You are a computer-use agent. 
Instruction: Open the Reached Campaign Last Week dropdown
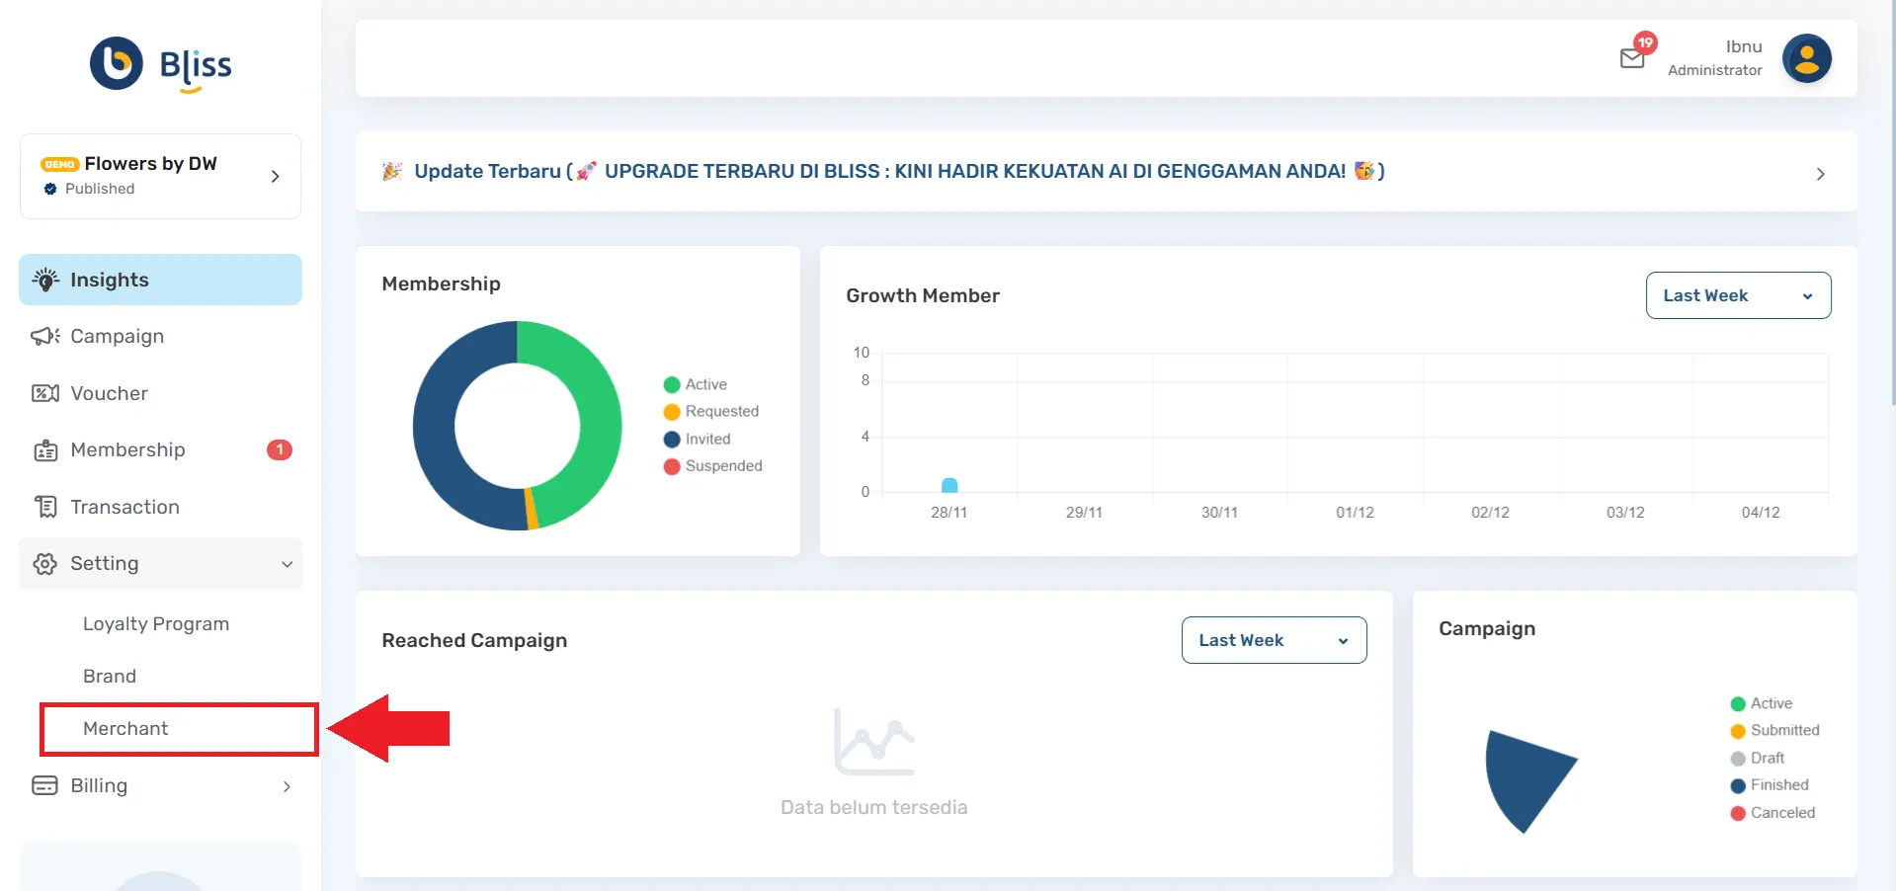1273,640
